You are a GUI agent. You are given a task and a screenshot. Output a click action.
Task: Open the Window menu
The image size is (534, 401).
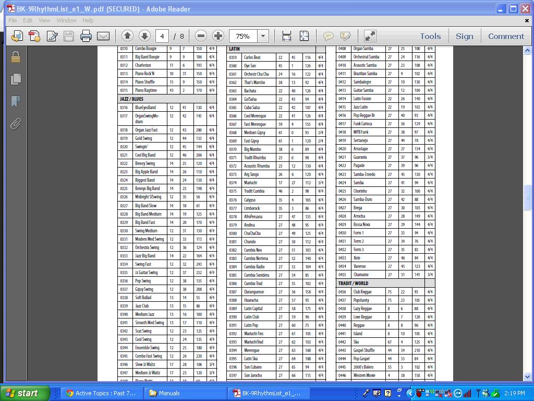66,20
